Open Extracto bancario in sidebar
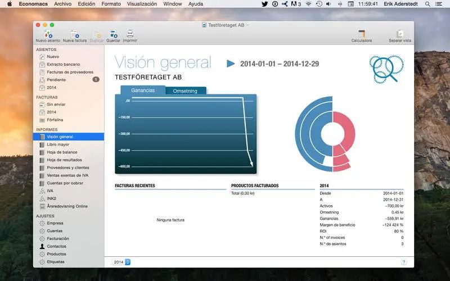The width and height of the screenshot is (450, 281). pos(64,65)
